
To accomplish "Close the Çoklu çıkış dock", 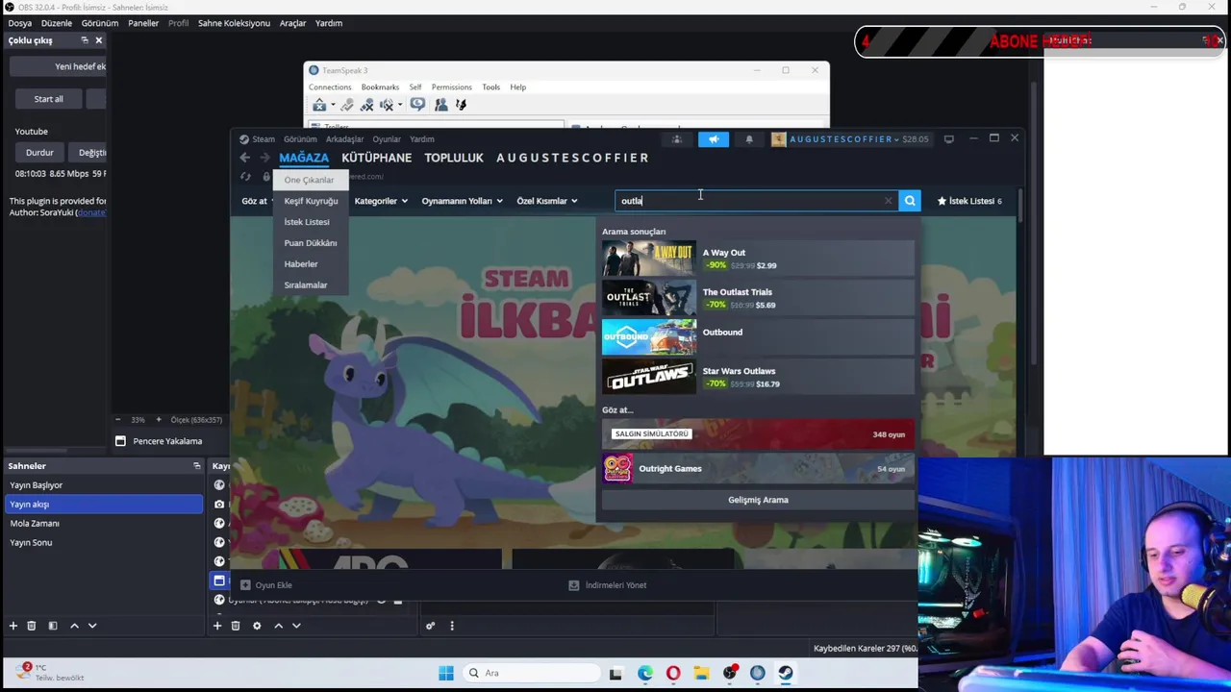I will [99, 40].
